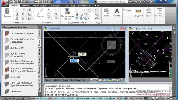Pick the Кирпич-090 Кирпич-090 red swatch
Screen dimensions: 178x100
coord(7,33)
